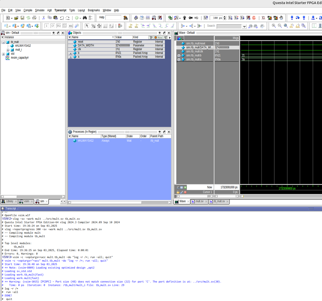Image resolution: width=322 pixels, height=301 pixels.
Task: Click the Zoom In magnifier icon
Action: tap(274, 26)
